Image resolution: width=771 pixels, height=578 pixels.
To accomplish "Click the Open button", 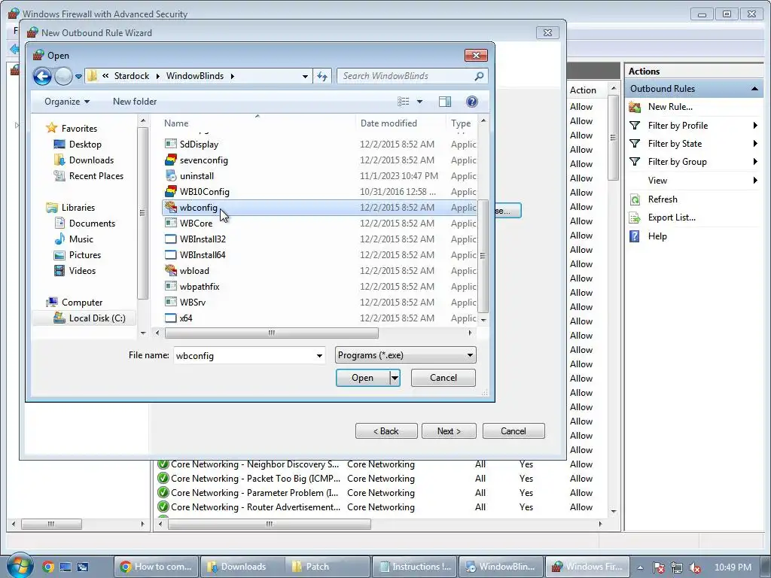I will point(362,378).
